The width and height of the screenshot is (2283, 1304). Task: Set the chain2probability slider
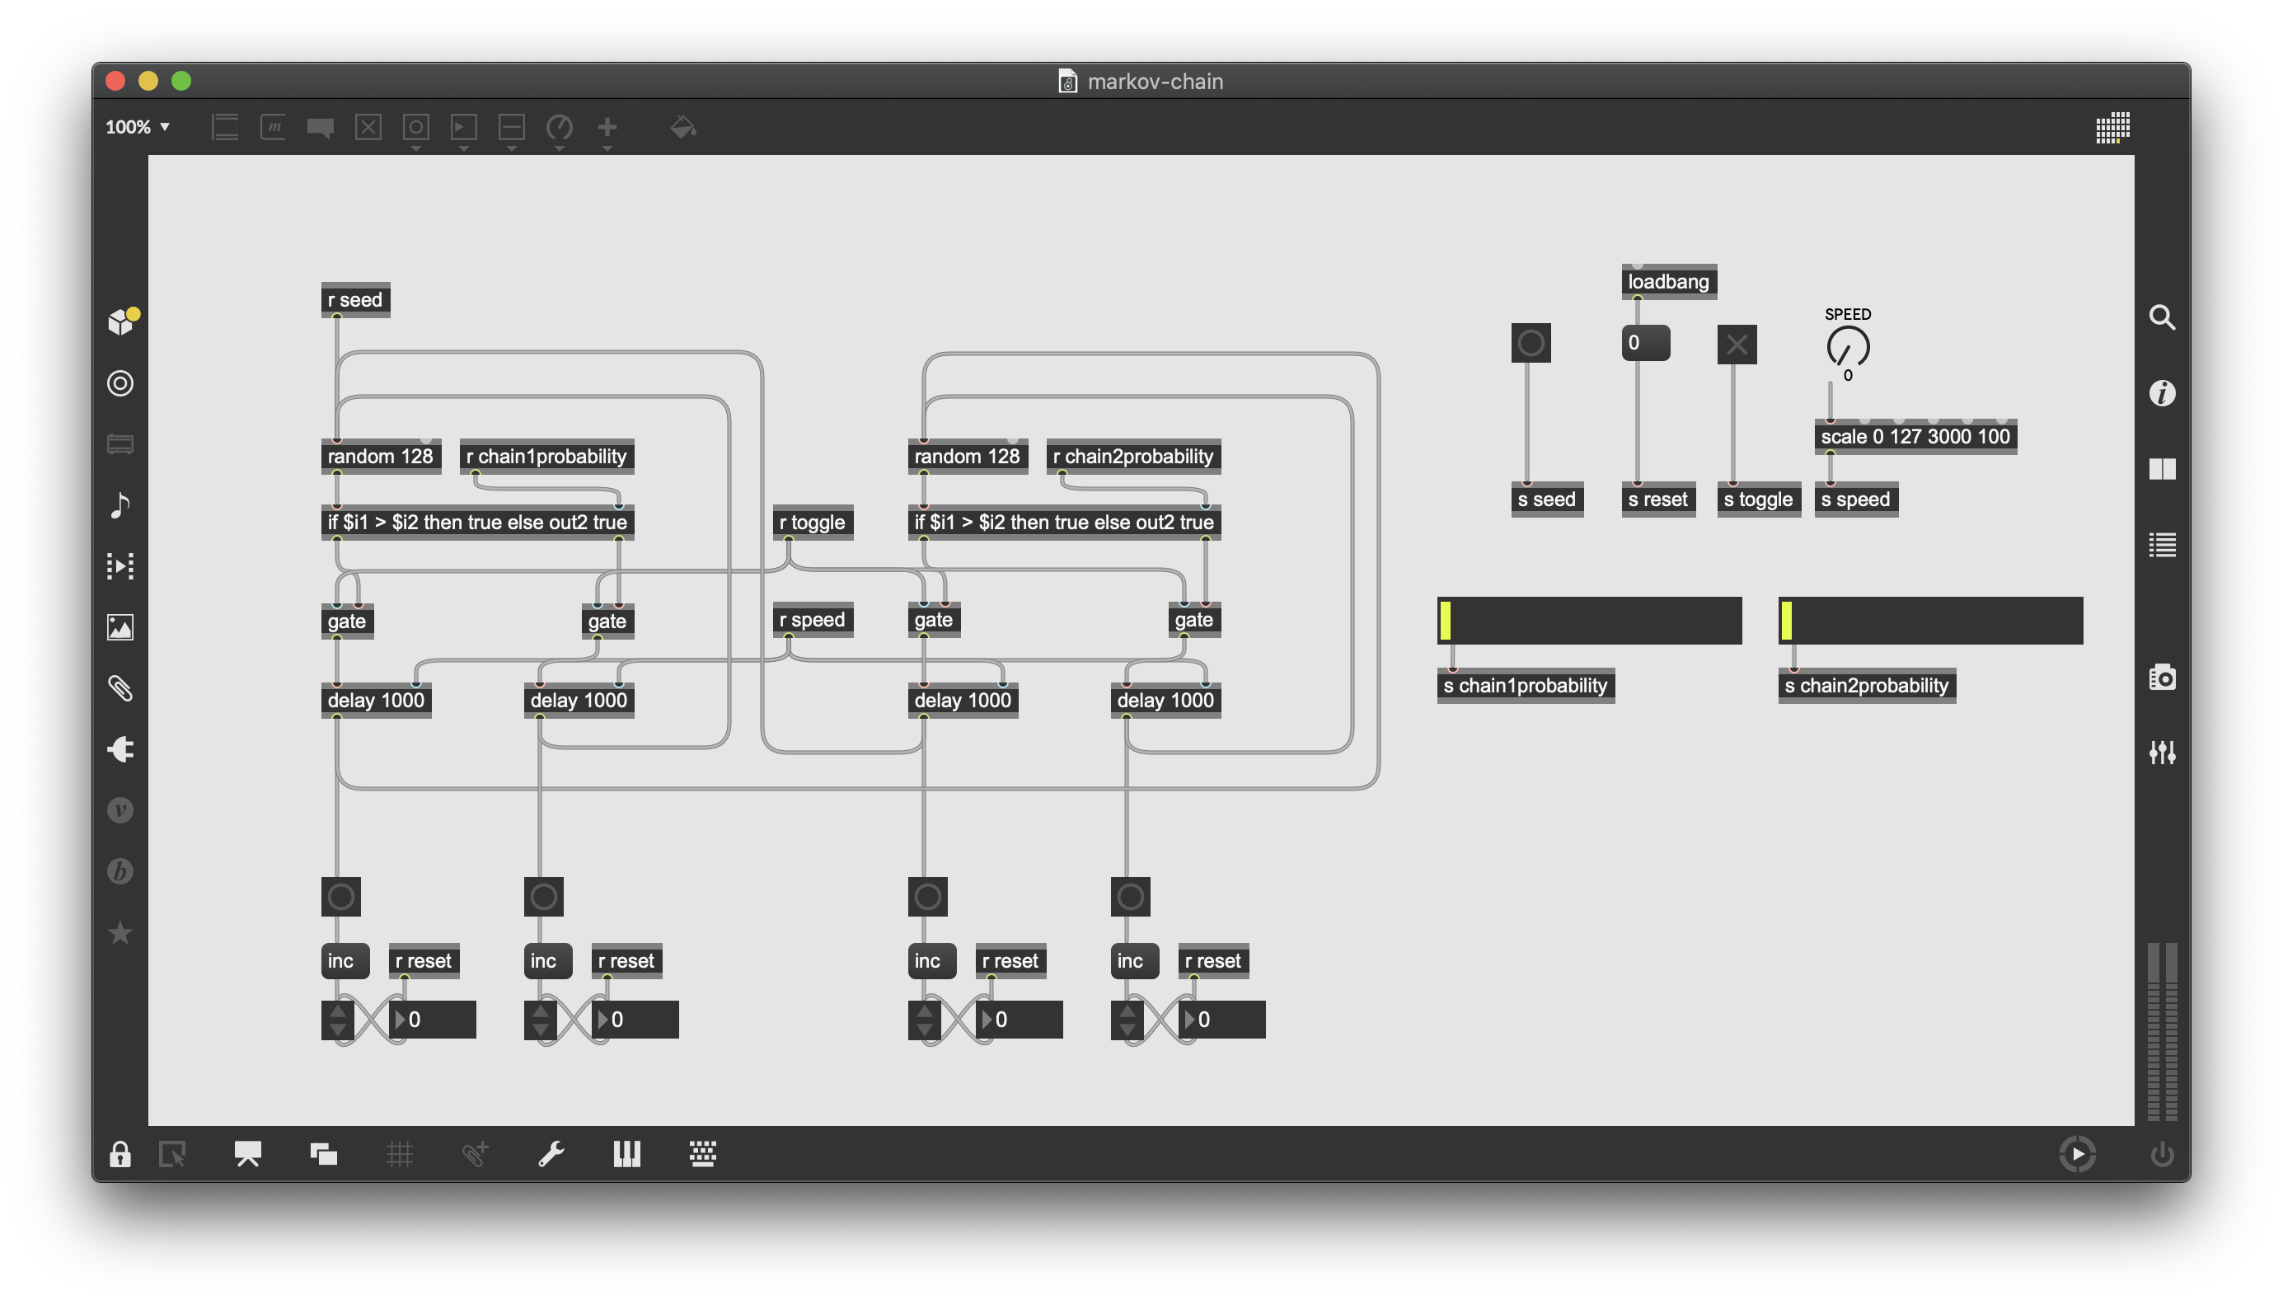coord(1929,621)
